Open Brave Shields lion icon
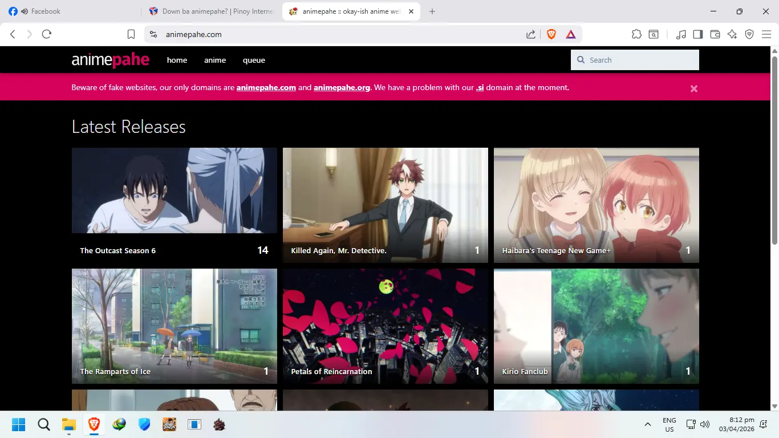The height and width of the screenshot is (438, 779). pyautogui.click(x=551, y=34)
